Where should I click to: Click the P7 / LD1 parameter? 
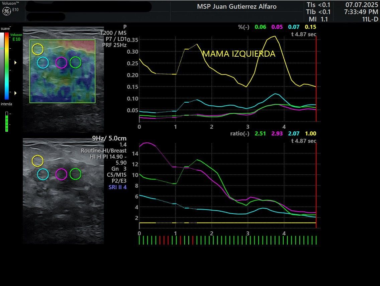(116, 39)
